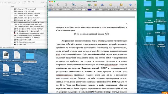This screenshot has height=94, width=168.
Task: Select file '5. Уствольская—финал Трио.mp4'
Action: (28, 18)
